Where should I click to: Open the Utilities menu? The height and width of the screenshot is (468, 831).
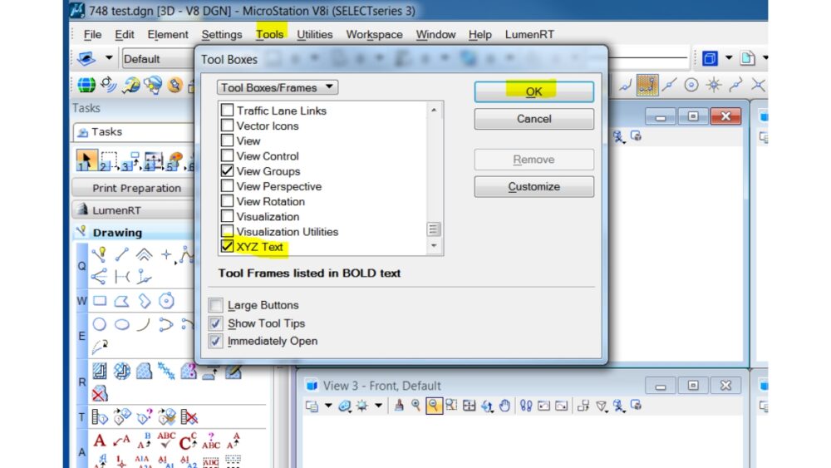(x=314, y=34)
